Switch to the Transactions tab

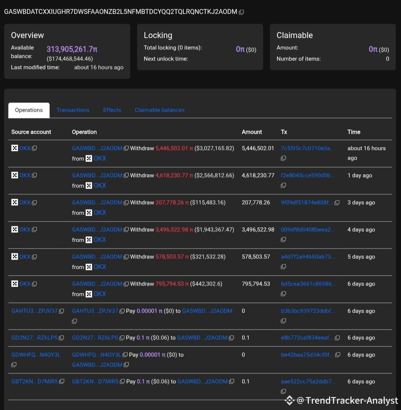click(73, 110)
